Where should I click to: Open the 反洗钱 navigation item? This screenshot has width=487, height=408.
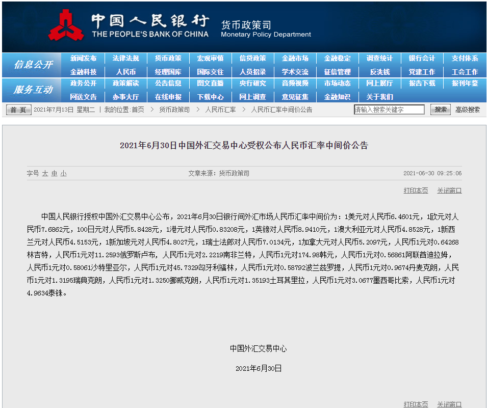tap(379, 72)
